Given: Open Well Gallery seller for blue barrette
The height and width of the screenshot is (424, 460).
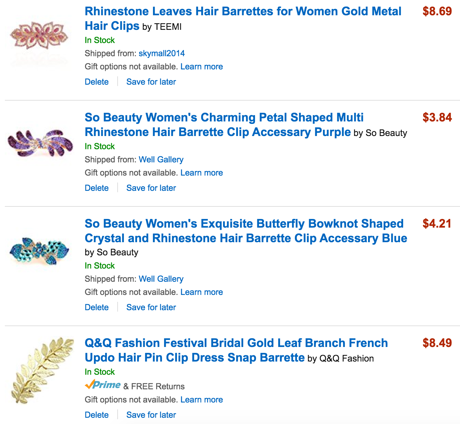Looking at the screenshot, I should [161, 279].
